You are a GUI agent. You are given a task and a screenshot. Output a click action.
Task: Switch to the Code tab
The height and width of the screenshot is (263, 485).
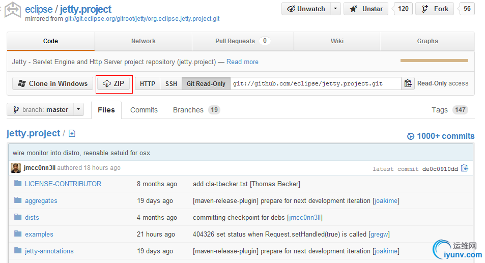(x=50, y=41)
